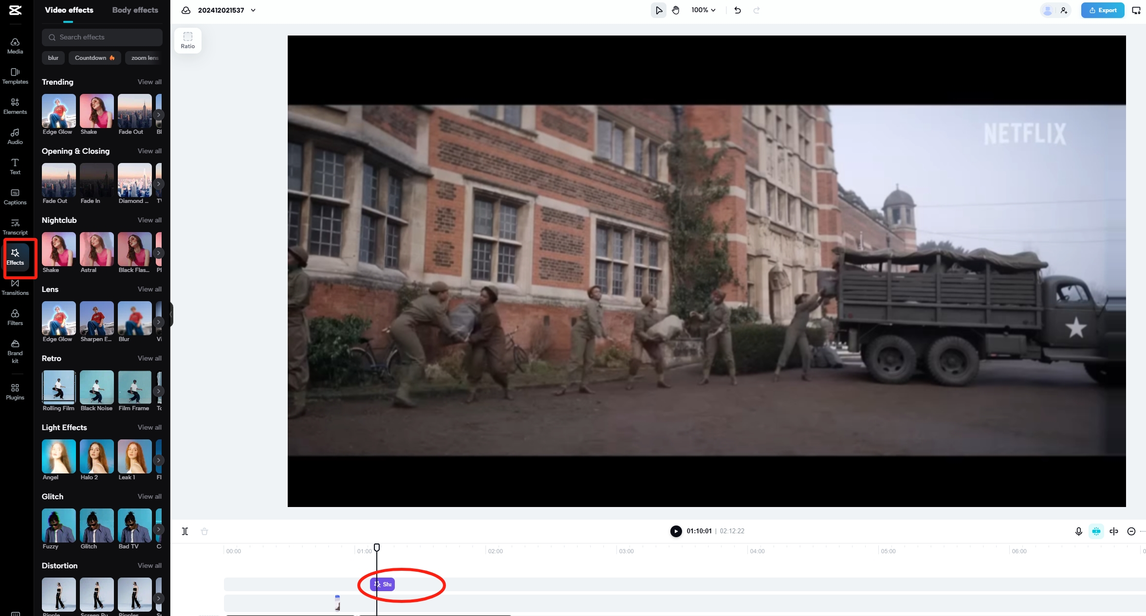Screen dimensions: 1146x616
Task: Click the blue Export button
Action: 1102,10
